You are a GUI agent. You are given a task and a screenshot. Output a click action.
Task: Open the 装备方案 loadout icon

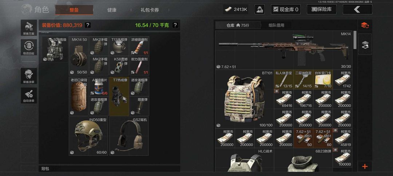click(x=29, y=28)
